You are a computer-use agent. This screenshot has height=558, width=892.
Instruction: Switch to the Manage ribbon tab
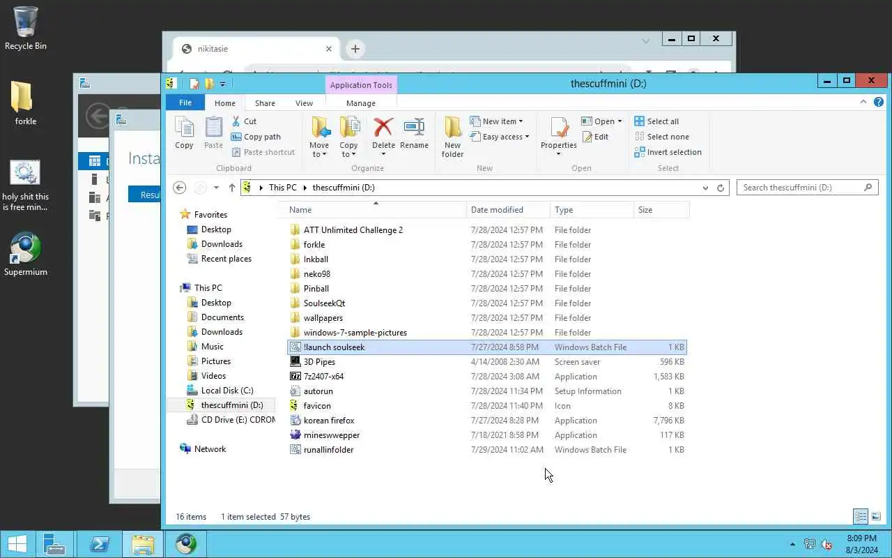[x=361, y=103]
